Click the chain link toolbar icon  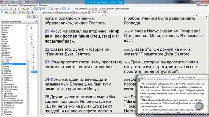[x=69, y=9]
